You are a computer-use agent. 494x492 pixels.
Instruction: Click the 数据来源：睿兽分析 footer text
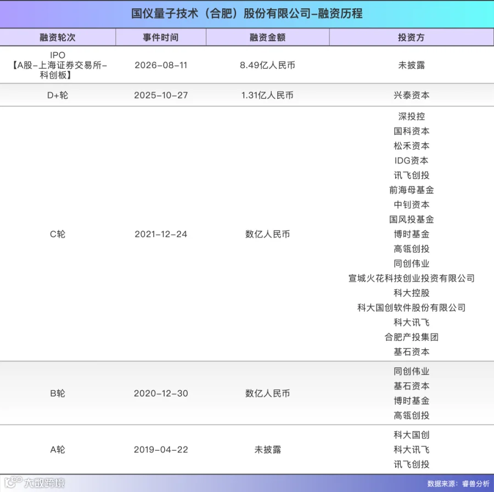pyautogui.click(x=458, y=484)
